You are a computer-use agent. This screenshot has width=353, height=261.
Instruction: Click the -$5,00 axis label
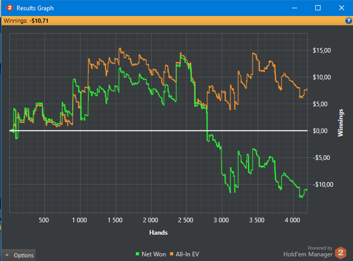tap(322, 158)
